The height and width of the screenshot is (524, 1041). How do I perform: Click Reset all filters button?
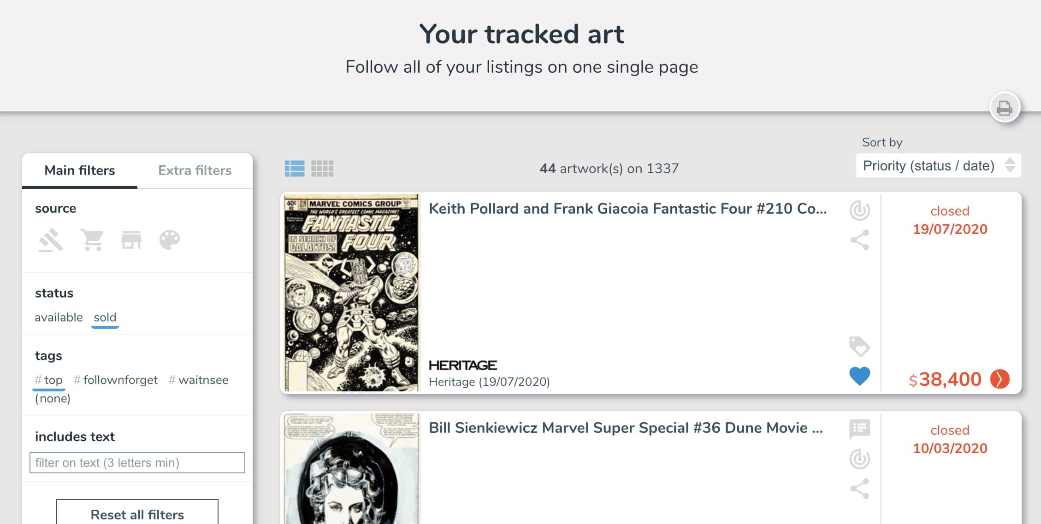tap(137, 514)
